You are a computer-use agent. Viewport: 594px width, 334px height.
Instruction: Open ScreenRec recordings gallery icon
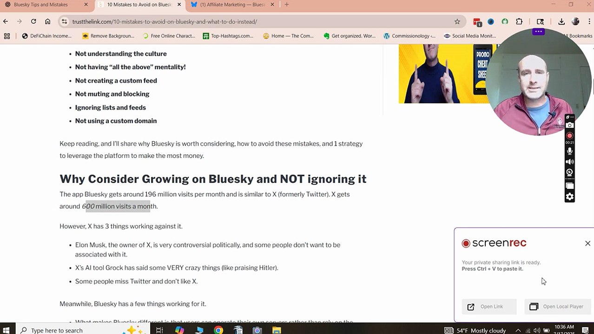click(569, 186)
